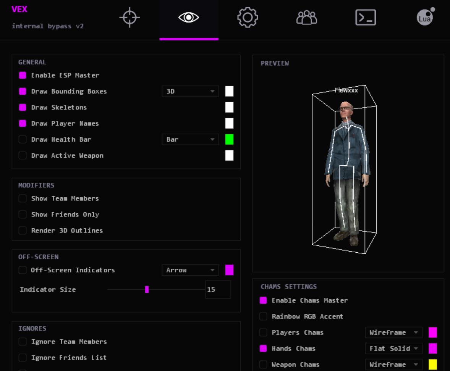Viewport: 450px width, 371px height.
Task: Click the player model preview
Action: point(347,173)
